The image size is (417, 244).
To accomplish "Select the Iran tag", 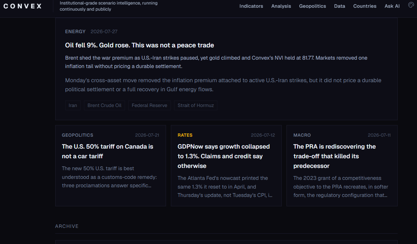I will point(73,105).
